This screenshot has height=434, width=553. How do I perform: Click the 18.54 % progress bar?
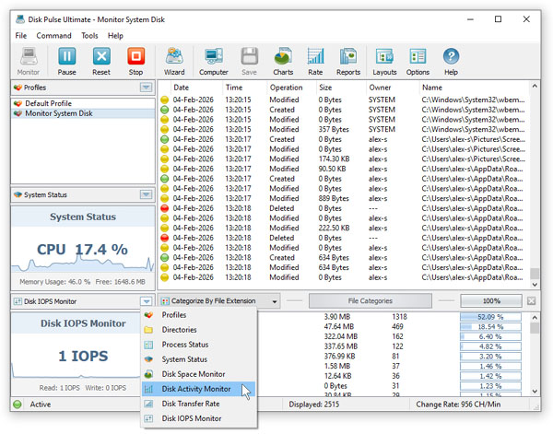tap(490, 327)
